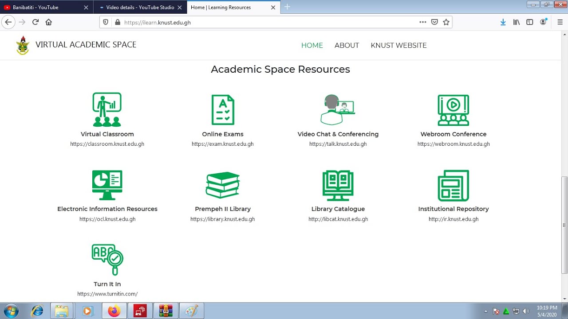Open the Library bookshelf icon
Screen dimensions: 568x319
[517, 22]
